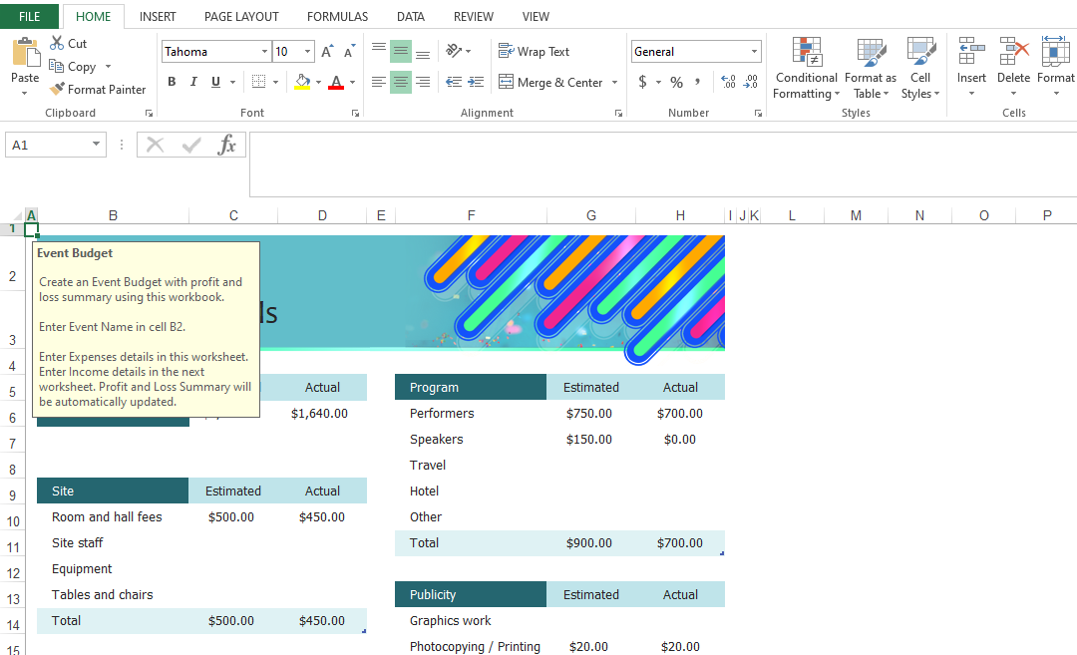Increase font size with the larger A icon
The image size is (1077, 655).
coord(327,52)
